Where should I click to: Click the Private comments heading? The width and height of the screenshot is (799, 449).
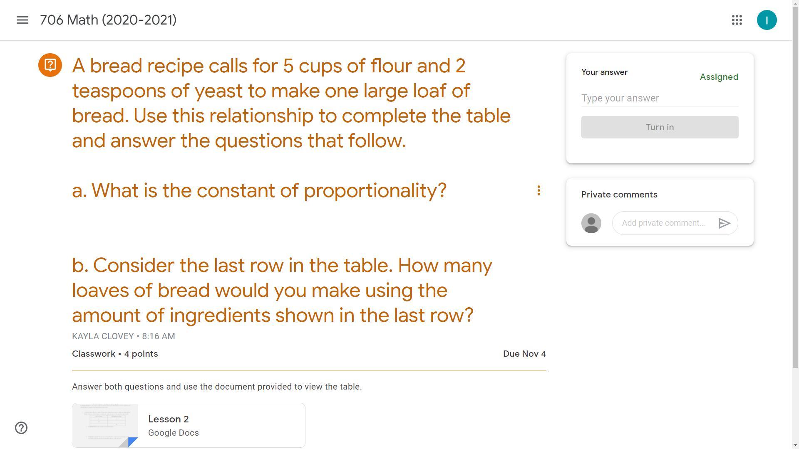coord(619,195)
